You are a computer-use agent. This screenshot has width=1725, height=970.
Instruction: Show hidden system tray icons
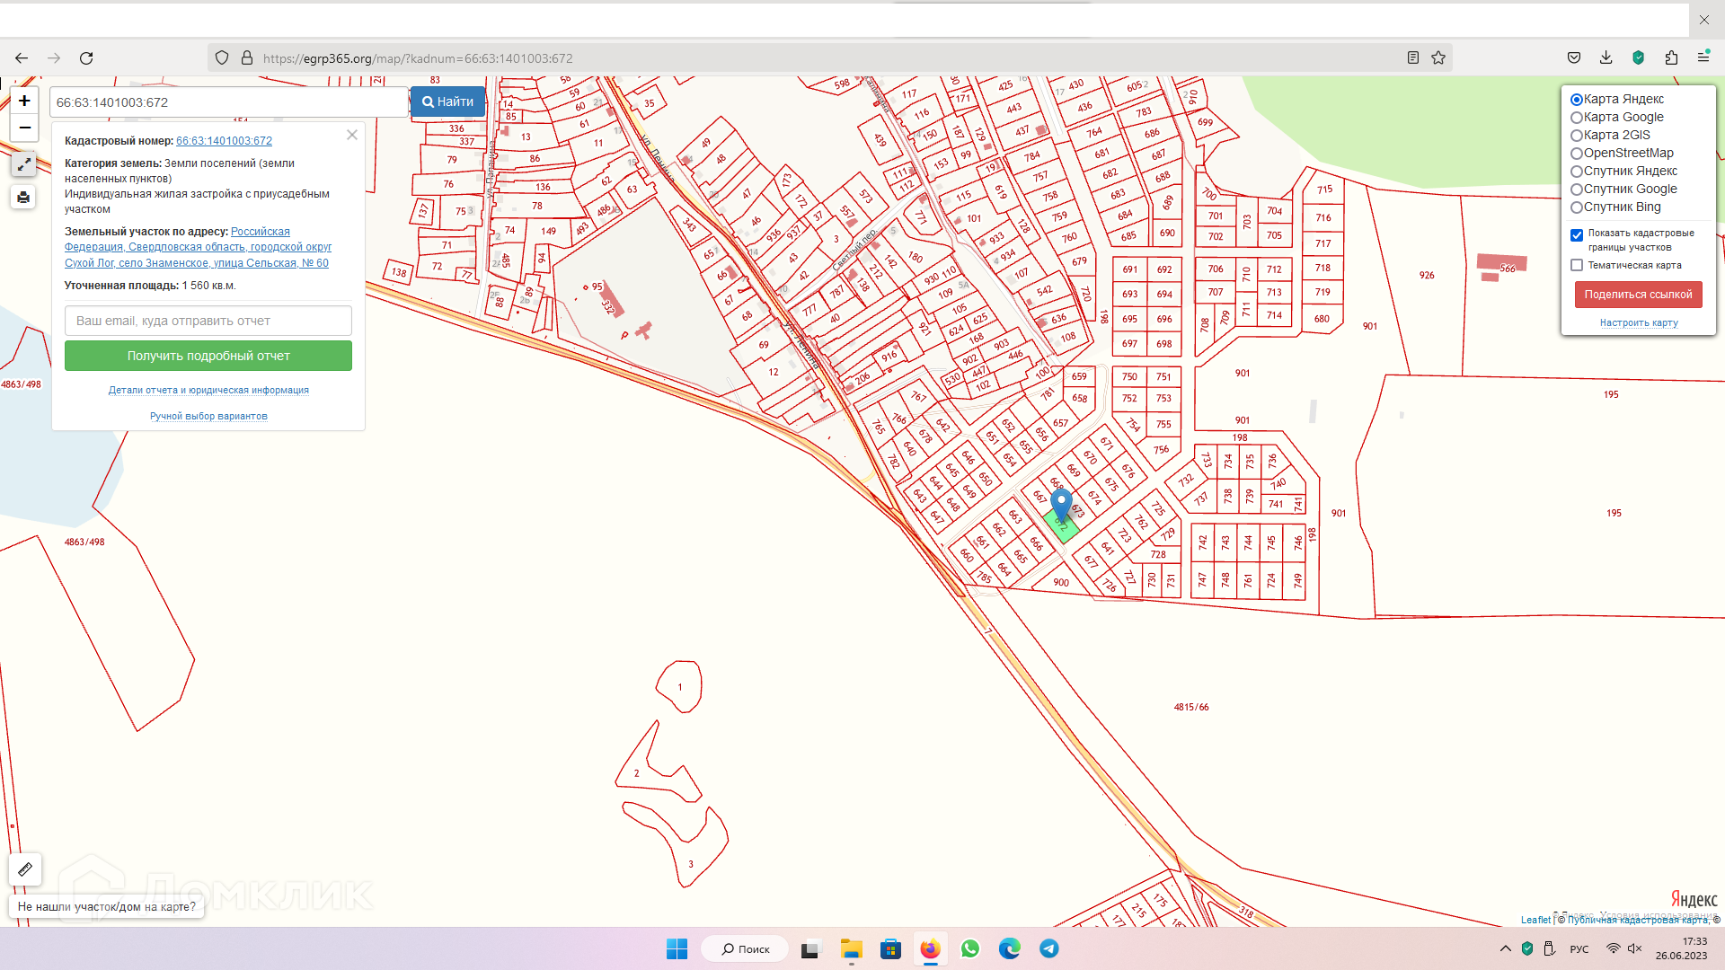pos(1505,948)
